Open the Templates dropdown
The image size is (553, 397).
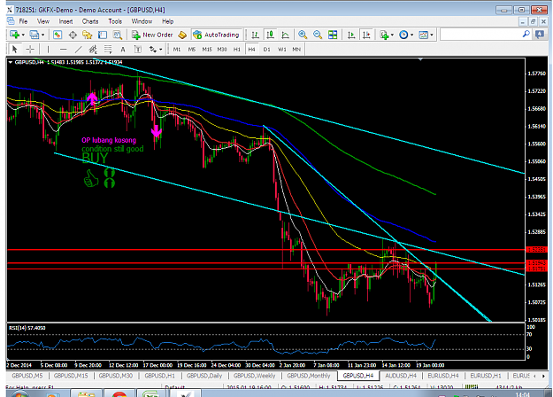tap(426, 35)
